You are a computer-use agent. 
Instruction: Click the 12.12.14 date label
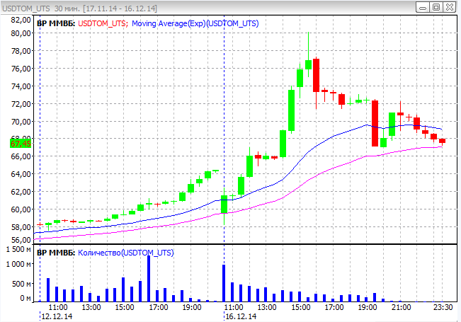click(57, 316)
